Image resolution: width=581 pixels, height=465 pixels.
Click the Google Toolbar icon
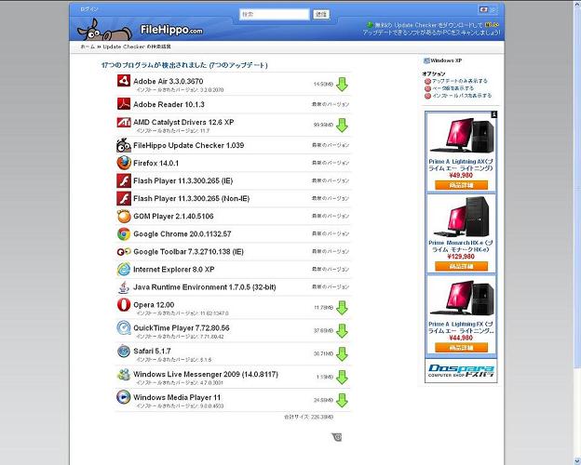[x=124, y=252]
